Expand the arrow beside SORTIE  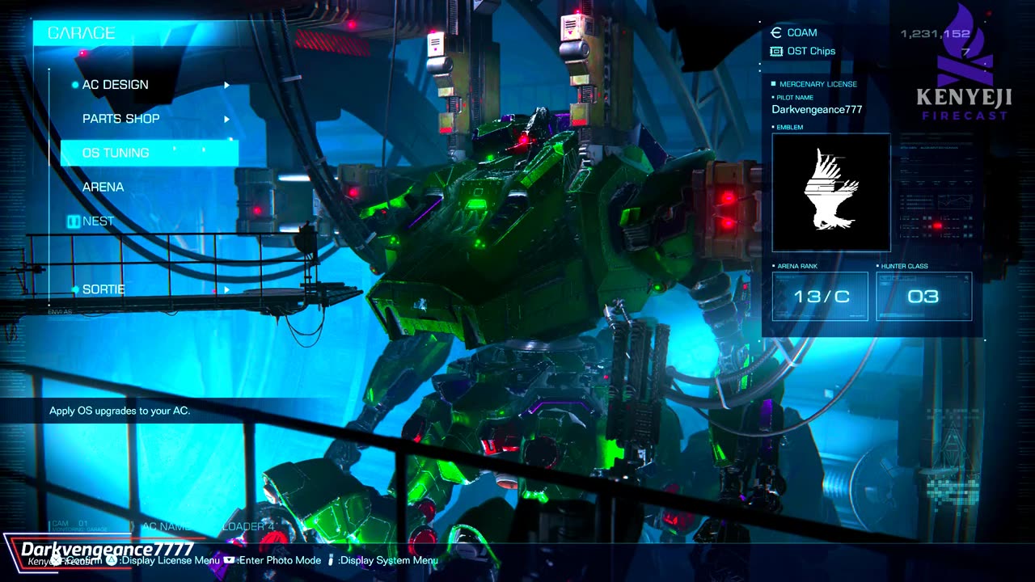tap(227, 289)
